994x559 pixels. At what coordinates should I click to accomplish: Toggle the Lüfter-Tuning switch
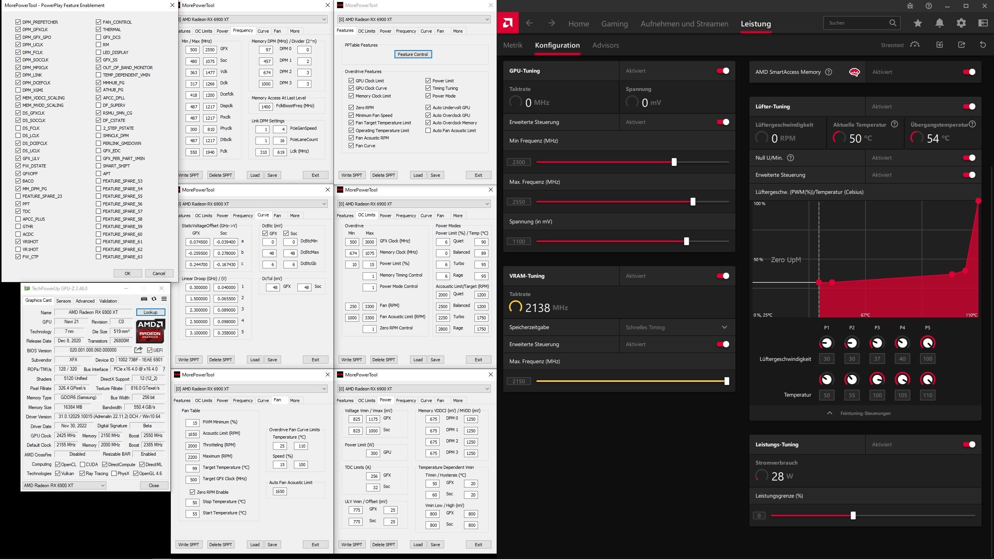click(x=969, y=106)
